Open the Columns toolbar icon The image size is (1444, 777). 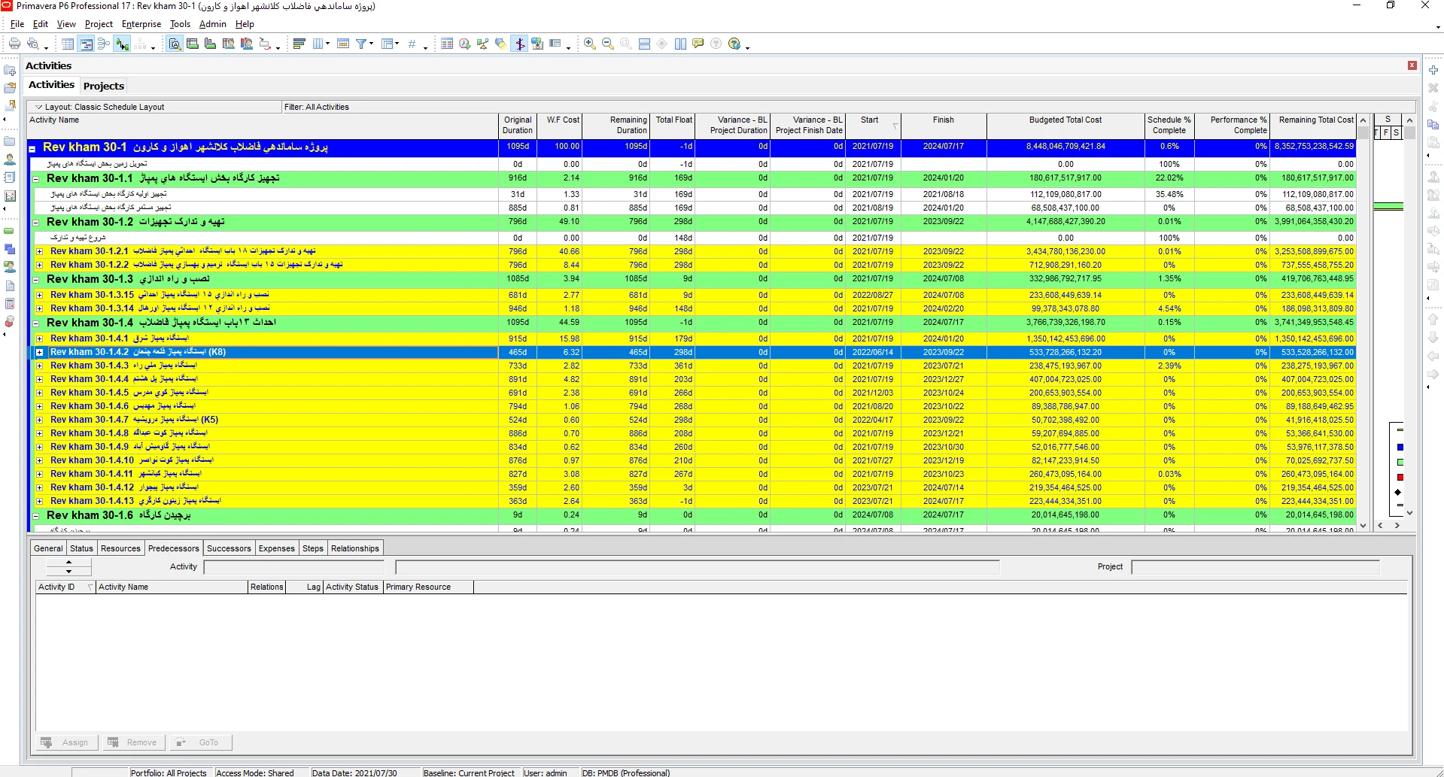tap(318, 44)
